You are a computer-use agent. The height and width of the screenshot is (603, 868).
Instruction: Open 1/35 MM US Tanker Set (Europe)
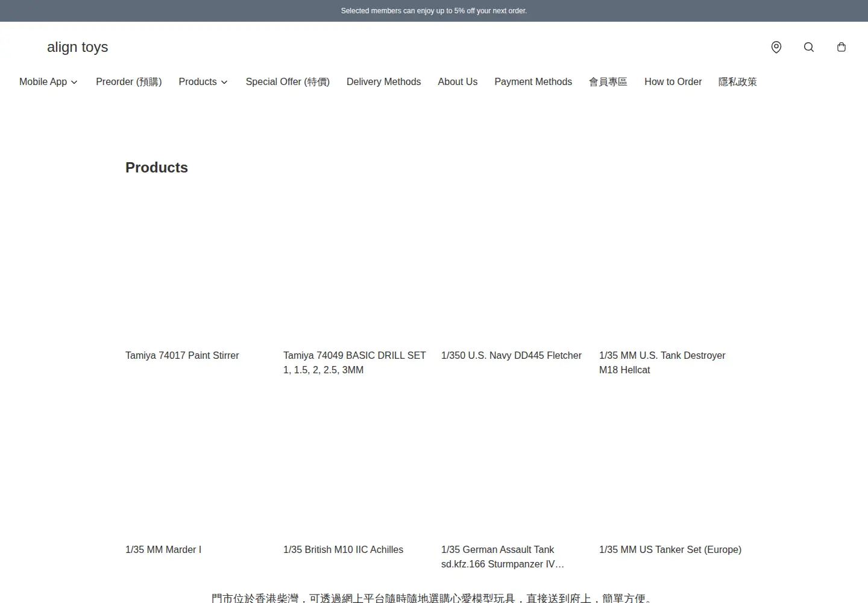pyautogui.click(x=670, y=550)
